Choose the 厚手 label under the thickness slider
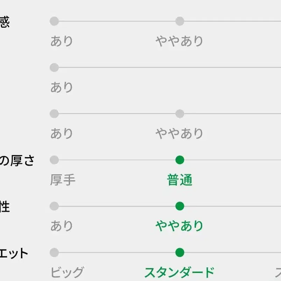The height and width of the screenshot is (281, 281). (63, 180)
